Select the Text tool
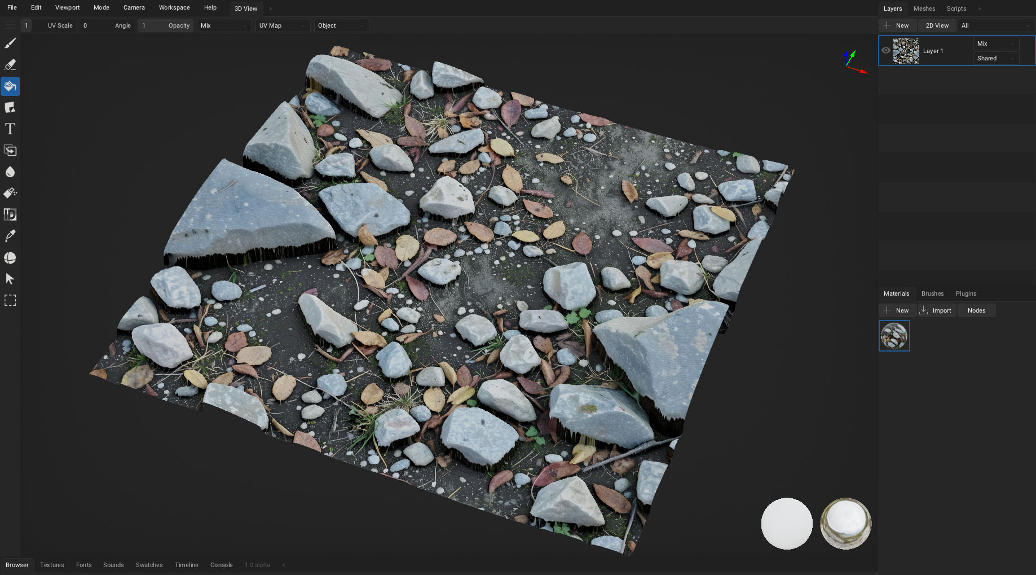This screenshot has height=575, width=1036. (x=10, y=129)
